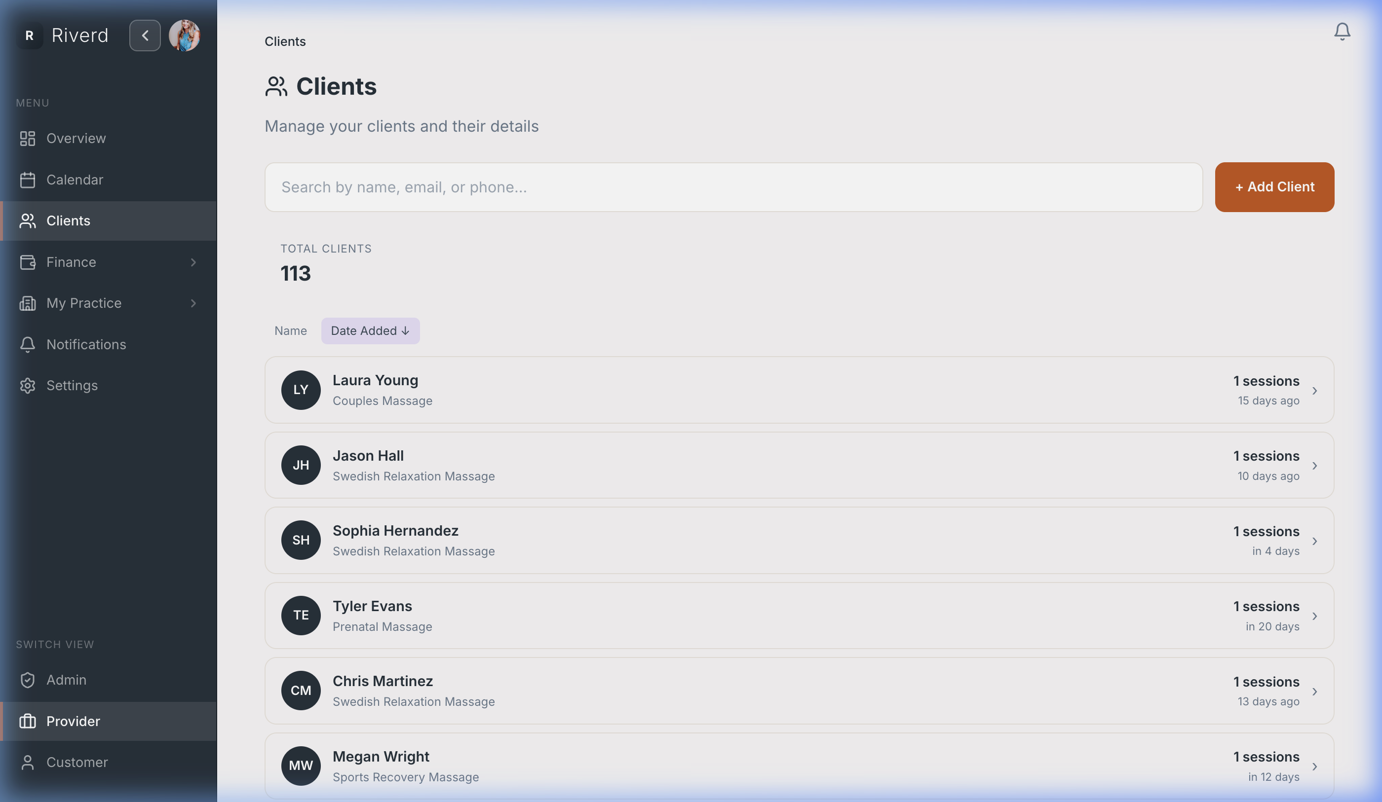Viewport: 1382px width, 802px height.
Task: Select the Clients menu item
Action: [68, 221]
